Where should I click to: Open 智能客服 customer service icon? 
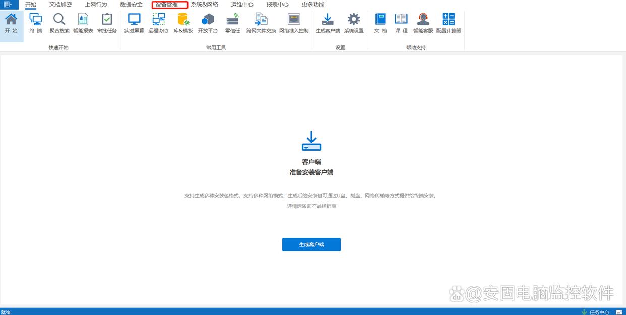click(423, 23)
